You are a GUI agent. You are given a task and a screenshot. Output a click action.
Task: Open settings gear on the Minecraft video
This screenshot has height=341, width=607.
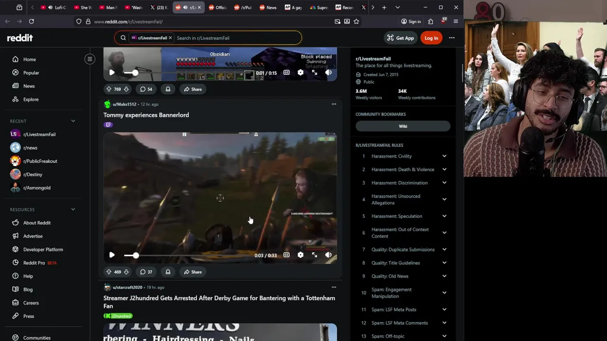pos(300,72)
